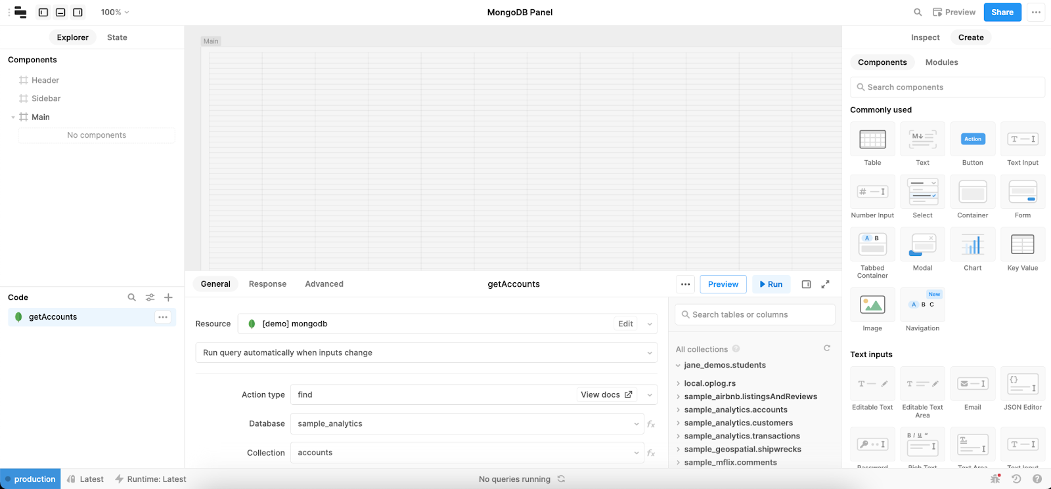Open the Retool main menu logo

pyautogui.click(x=20, y=12)
